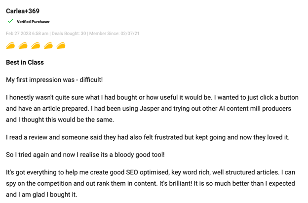Click the "My first impression" sentence

[54, 80]
